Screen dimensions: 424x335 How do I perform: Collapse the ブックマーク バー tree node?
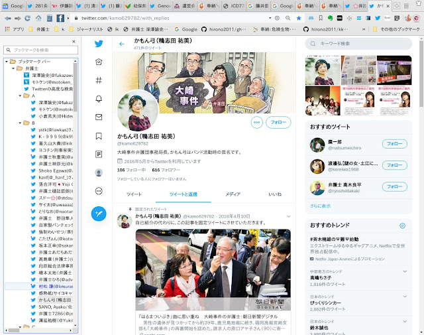[7, 62]
